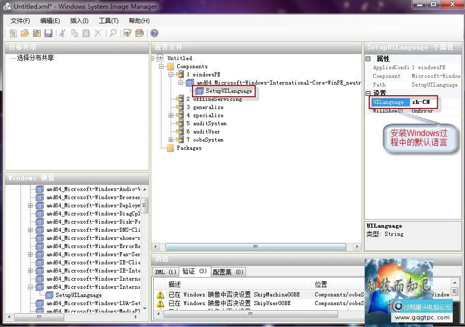465x327 pixels.
Task: Cut using the scissors toolbar icon
Action: point(62,33)
